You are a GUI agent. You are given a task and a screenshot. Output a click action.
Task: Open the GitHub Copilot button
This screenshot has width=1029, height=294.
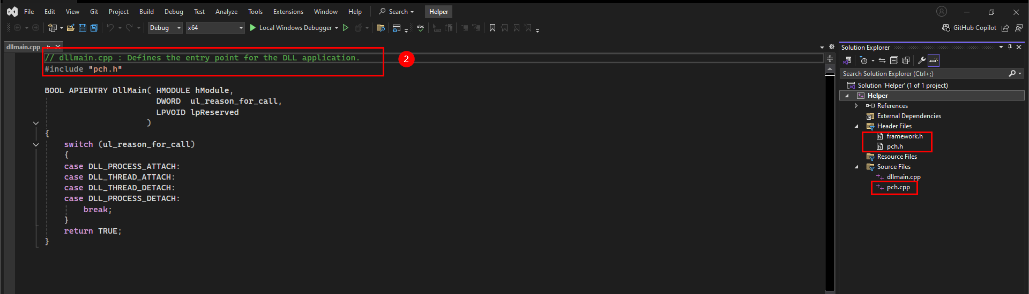(969, 28)
